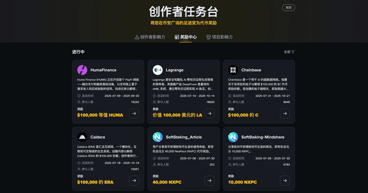The image size is (368, 193).
Task: Click the date range 2025-07-18 - 2025-10-18
Action: point(122,163)
